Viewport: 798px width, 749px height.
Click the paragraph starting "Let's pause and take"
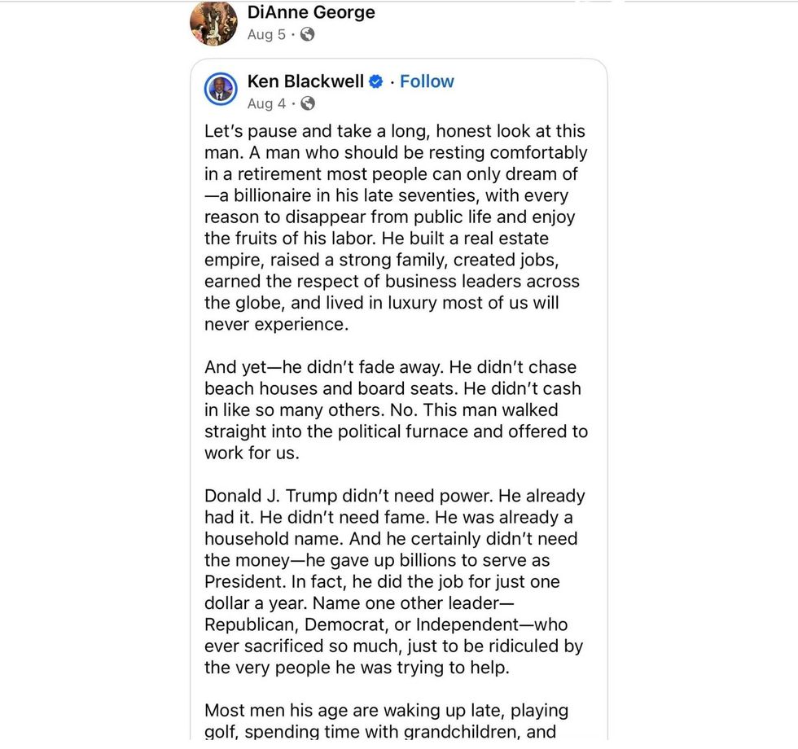(395, 228)
